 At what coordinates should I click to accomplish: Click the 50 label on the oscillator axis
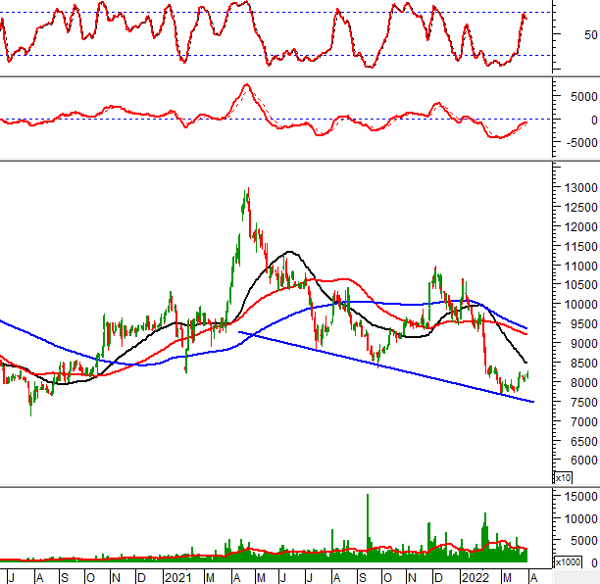pyautogui.click(x=591, y=35)
